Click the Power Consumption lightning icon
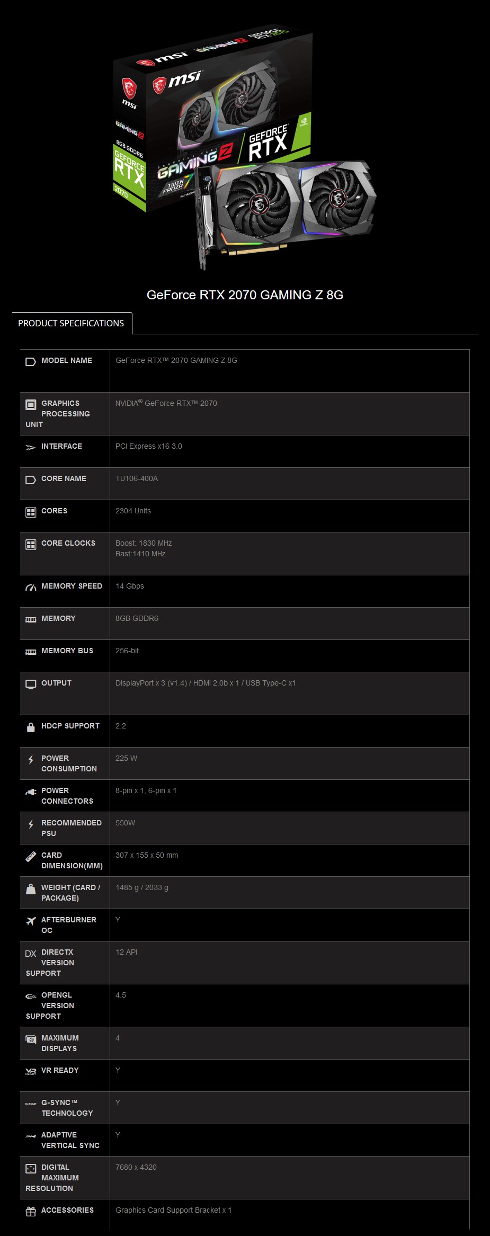The image size is (490, 1236). tap(31, 760)
